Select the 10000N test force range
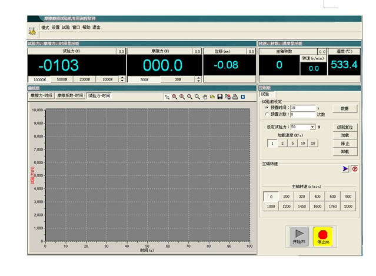 (x=39, y=79)
